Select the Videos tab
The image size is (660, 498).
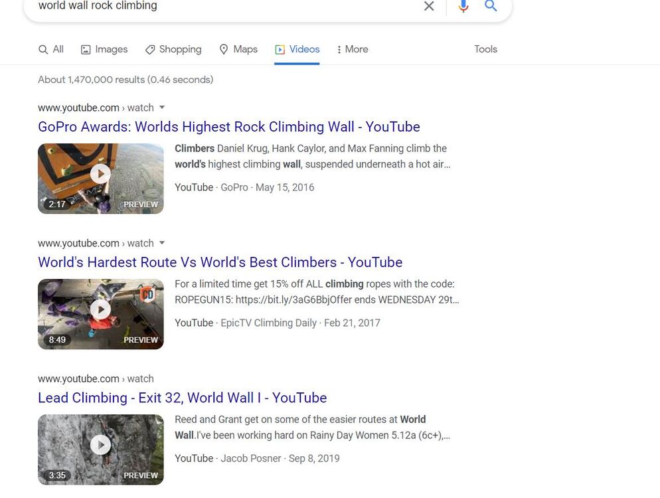coord(297,49)
